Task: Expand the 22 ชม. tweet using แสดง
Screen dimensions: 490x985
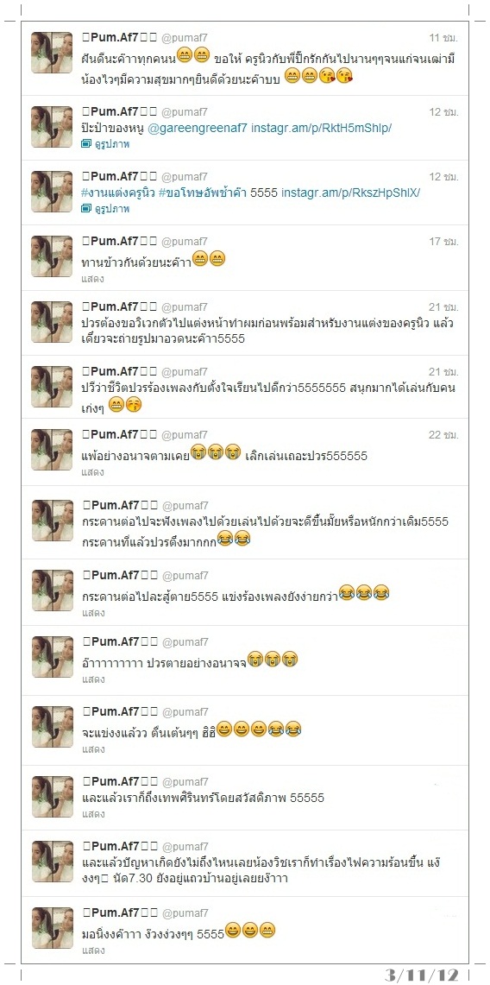Action: click(x=93, y=471)
